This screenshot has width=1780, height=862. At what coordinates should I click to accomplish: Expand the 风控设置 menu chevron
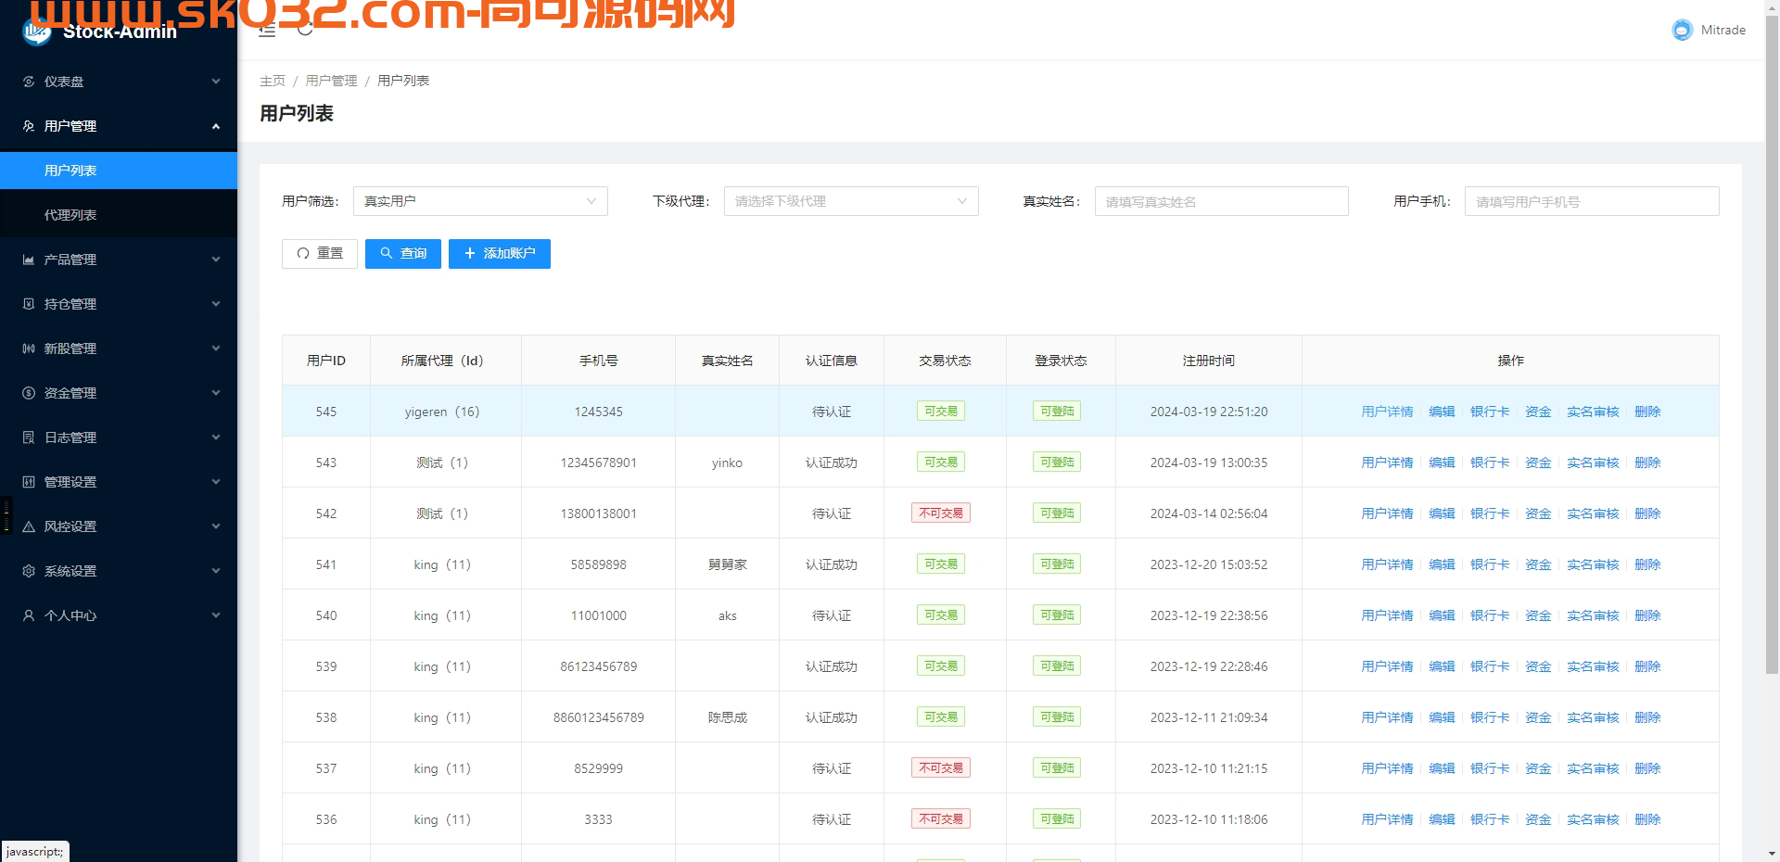point(216,526)
